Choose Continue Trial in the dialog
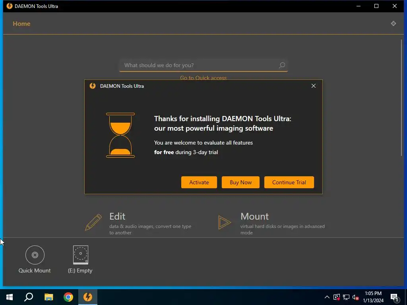This screenshot has width=407, height=305. pyautogui.click(x=289, y=182)
